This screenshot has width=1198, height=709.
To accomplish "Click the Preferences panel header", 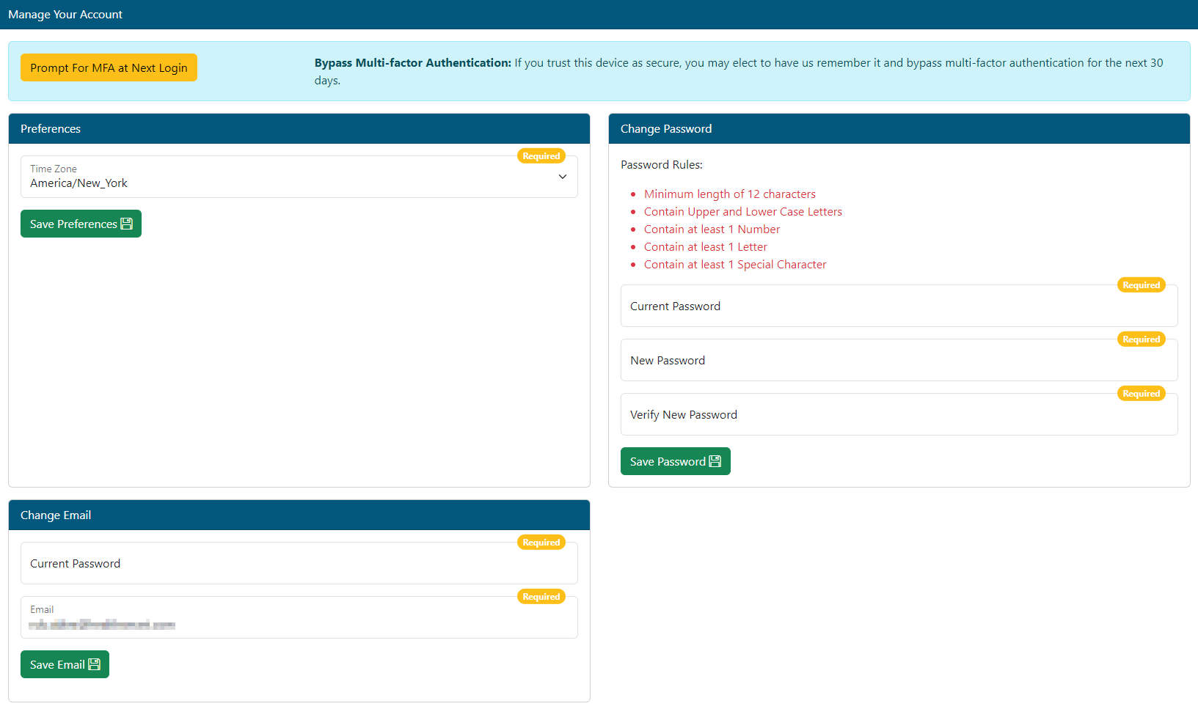I will pos(299,129).
